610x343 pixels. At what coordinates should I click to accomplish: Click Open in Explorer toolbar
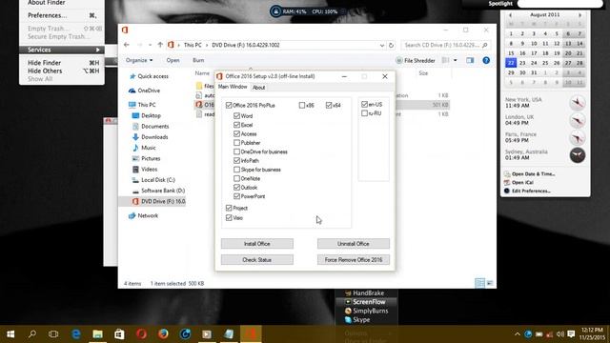click(173, 60)
